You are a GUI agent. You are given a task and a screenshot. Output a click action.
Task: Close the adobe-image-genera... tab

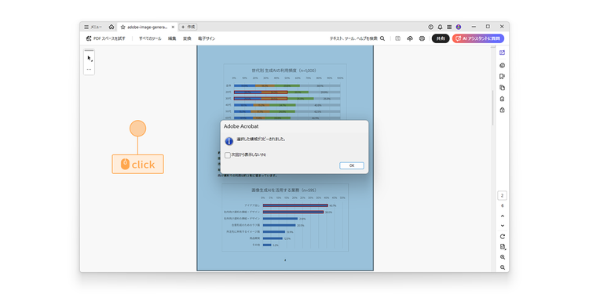click(x=173, y=27)
